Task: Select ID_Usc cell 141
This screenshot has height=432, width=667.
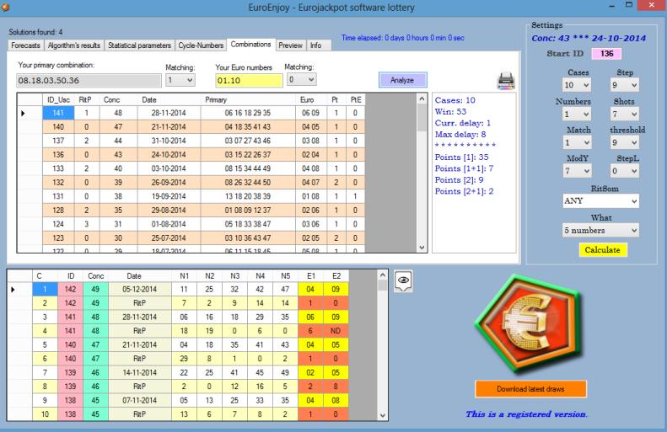Action: (58, 113)
